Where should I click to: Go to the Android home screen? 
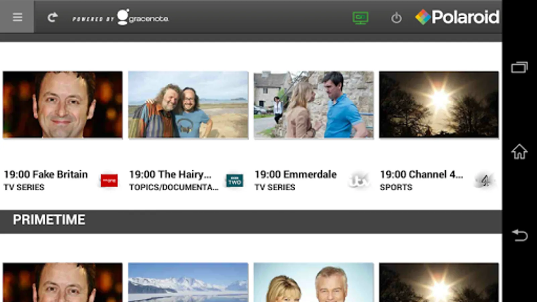click(519, 151)
